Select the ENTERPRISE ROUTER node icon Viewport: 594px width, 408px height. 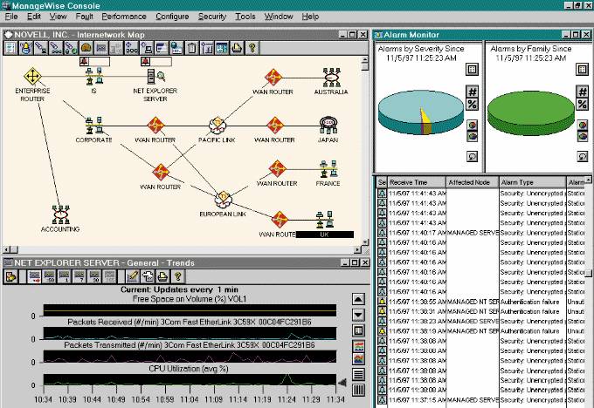pyautogui.click(x=32, y=77)
